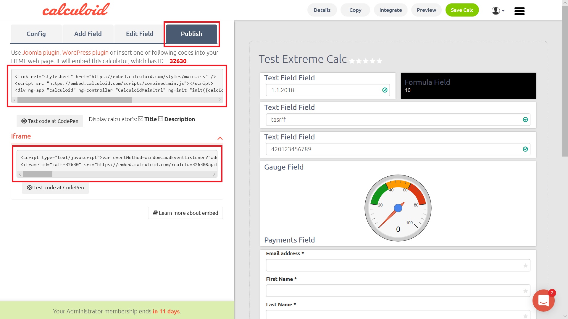Click the first rating star beside title
Image resolution: width=568 pixels, height=319 pixels.
[x=352, y=61]
